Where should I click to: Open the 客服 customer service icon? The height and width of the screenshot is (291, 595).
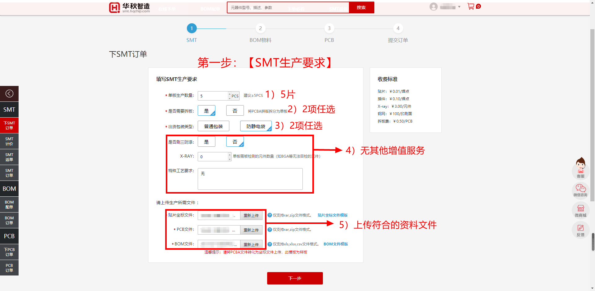(580, 168)
